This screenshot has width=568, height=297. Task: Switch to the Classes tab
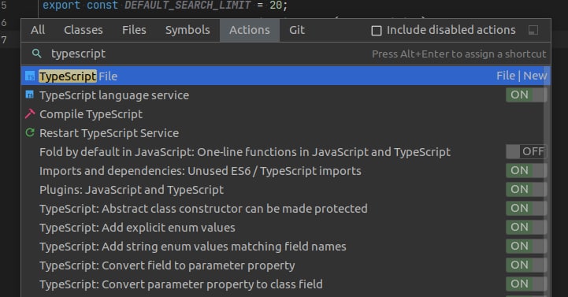tap(84, 30)
